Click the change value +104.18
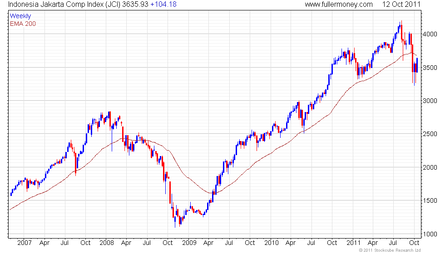445x254 pixels. pos(163,4)
